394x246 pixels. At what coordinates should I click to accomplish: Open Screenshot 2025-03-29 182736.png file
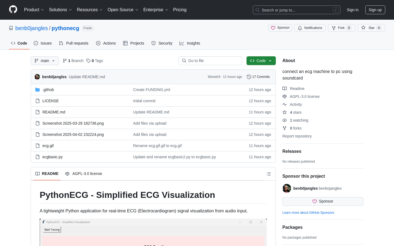(73, 123)
